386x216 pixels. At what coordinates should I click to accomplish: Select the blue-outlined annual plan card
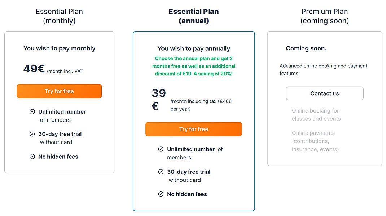(x=194, y=121)
